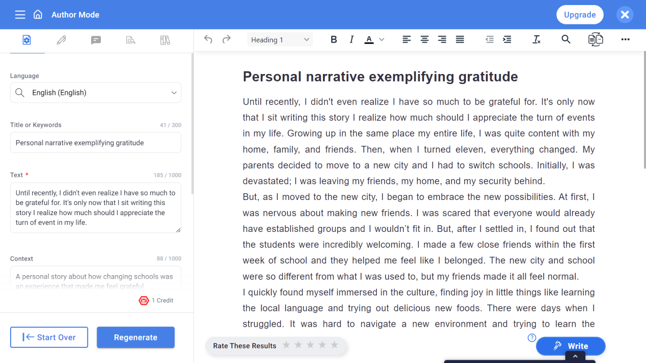This screenshot has height=363, width=646.
Task: Increase the paragraph indent
Action: click(x=507, y=39)
